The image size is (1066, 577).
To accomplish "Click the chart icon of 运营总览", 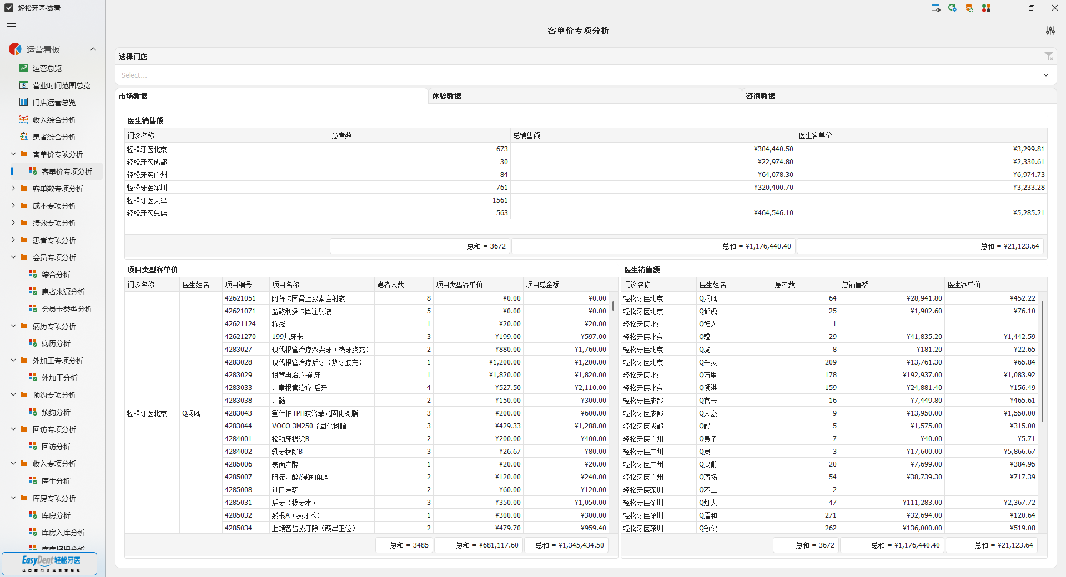I will pyautogui.click(x=24, y=68).
